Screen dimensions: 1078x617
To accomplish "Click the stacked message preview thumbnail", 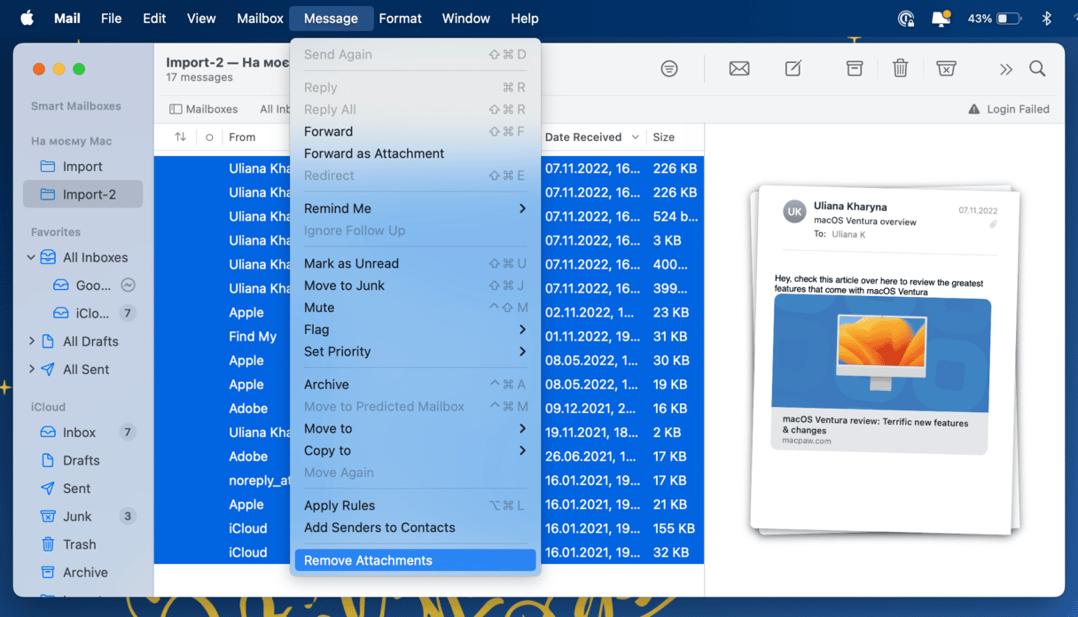I will [x=884, y=361].
